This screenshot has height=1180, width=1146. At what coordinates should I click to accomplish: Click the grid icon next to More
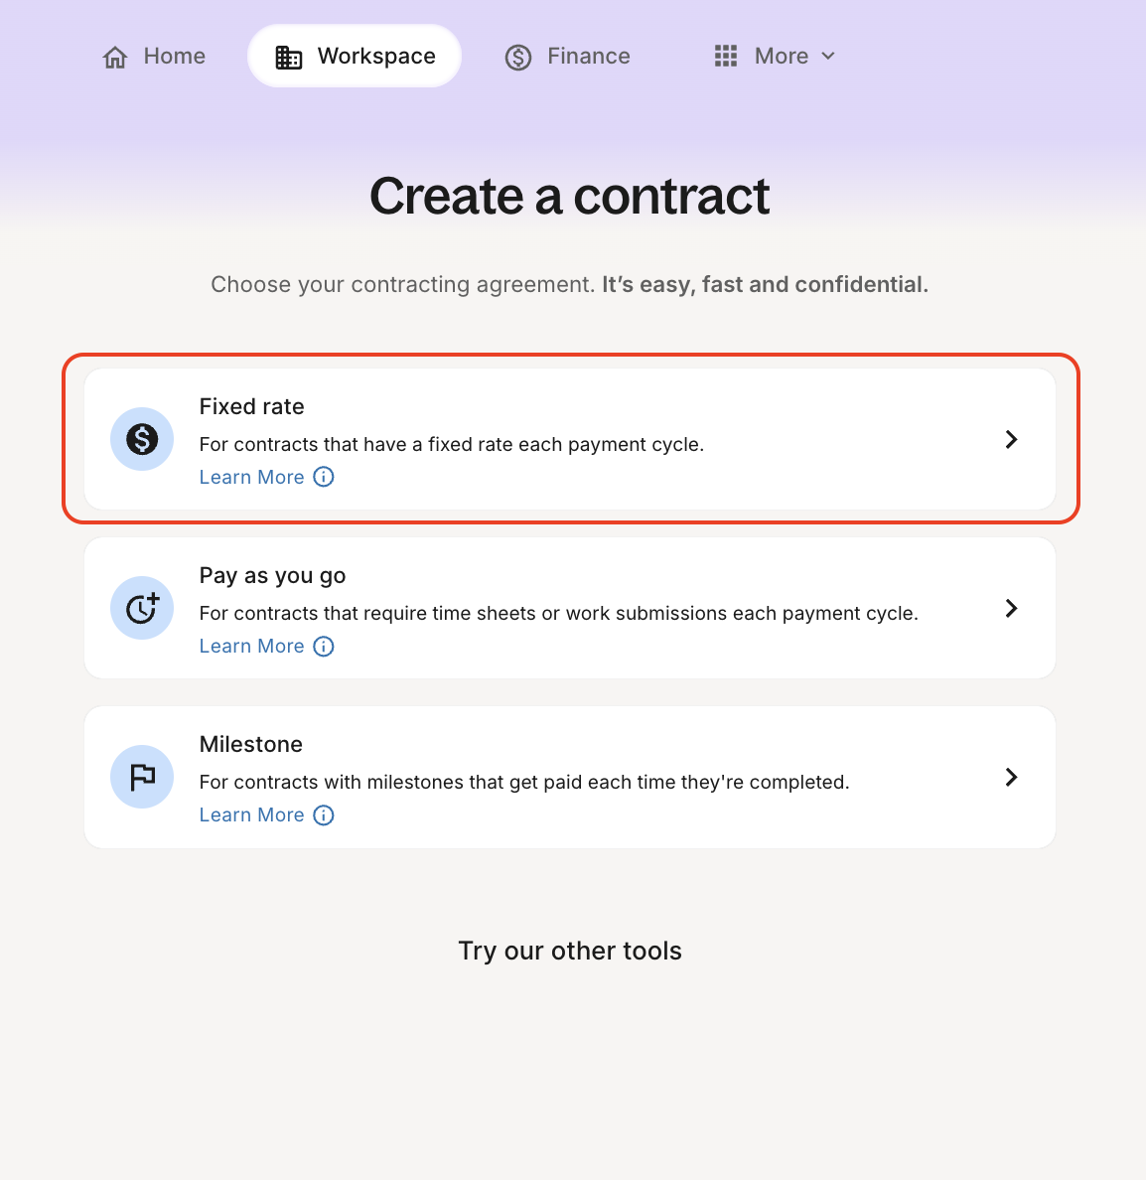pyautogui.click(x=726, y=57)
